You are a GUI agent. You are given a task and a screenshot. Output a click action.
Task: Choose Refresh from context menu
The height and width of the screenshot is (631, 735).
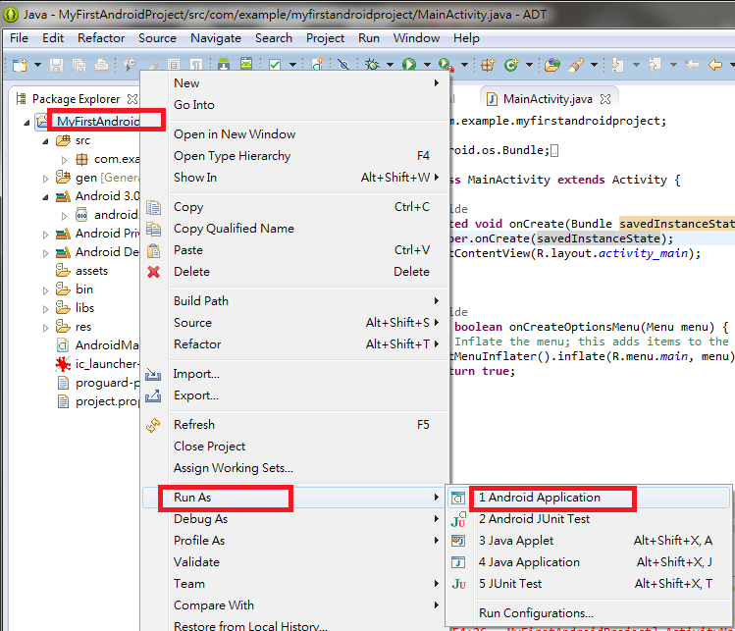295,425
